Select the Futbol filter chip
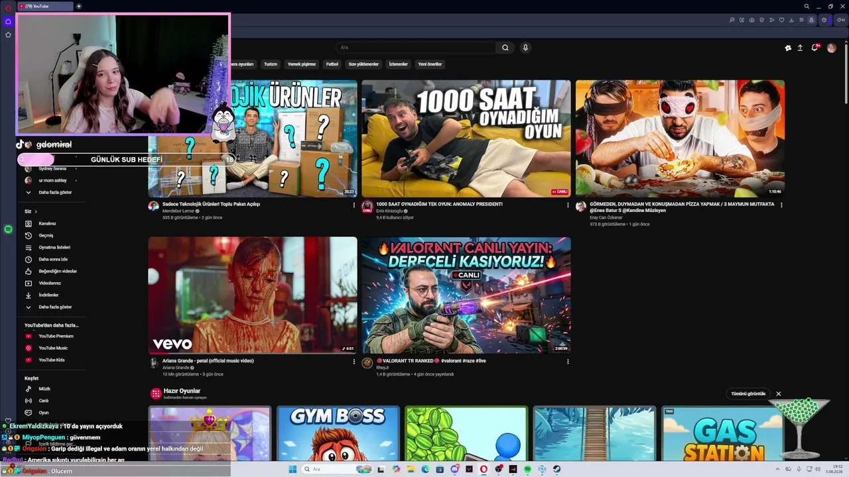Screen dimensions: 849x477 click(332, 64)
